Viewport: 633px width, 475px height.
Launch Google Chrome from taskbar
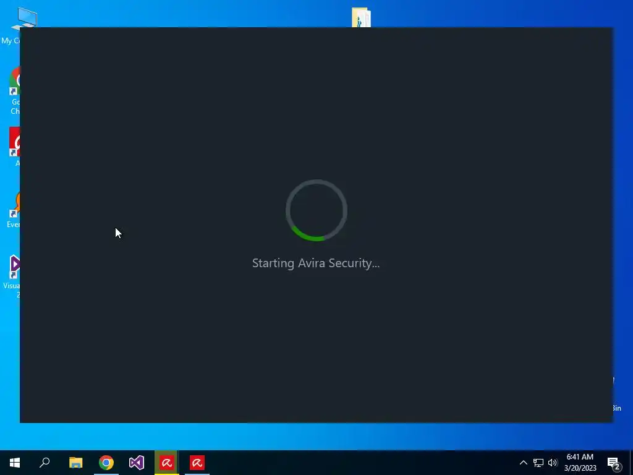click(106, 463)
